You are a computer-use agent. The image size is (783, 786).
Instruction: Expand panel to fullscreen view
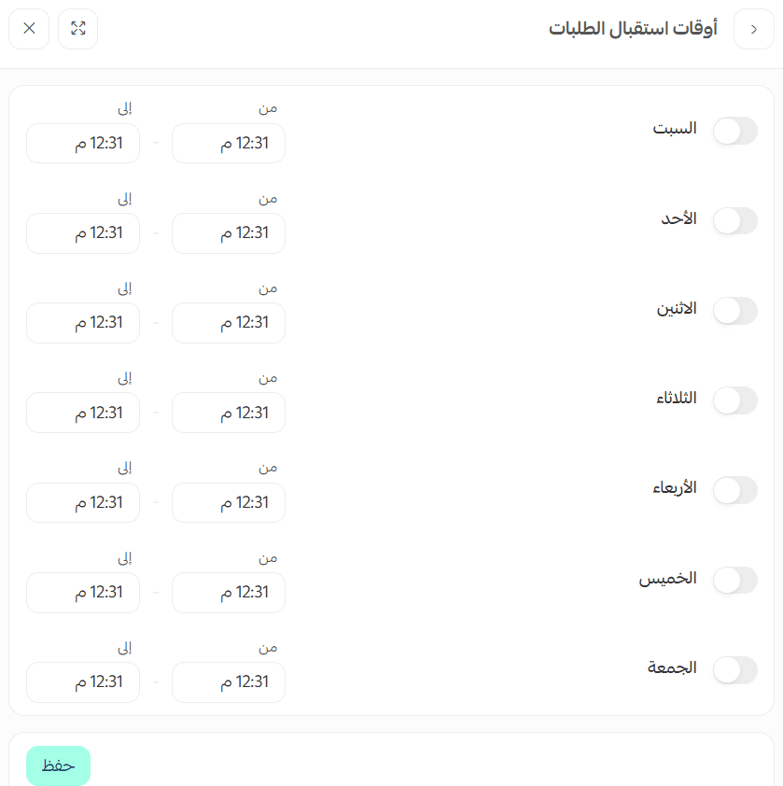coord(77,29)
